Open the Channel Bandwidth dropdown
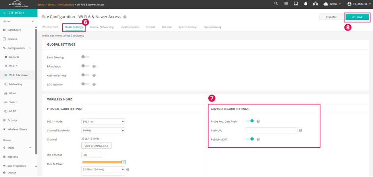 coord(103,131)
